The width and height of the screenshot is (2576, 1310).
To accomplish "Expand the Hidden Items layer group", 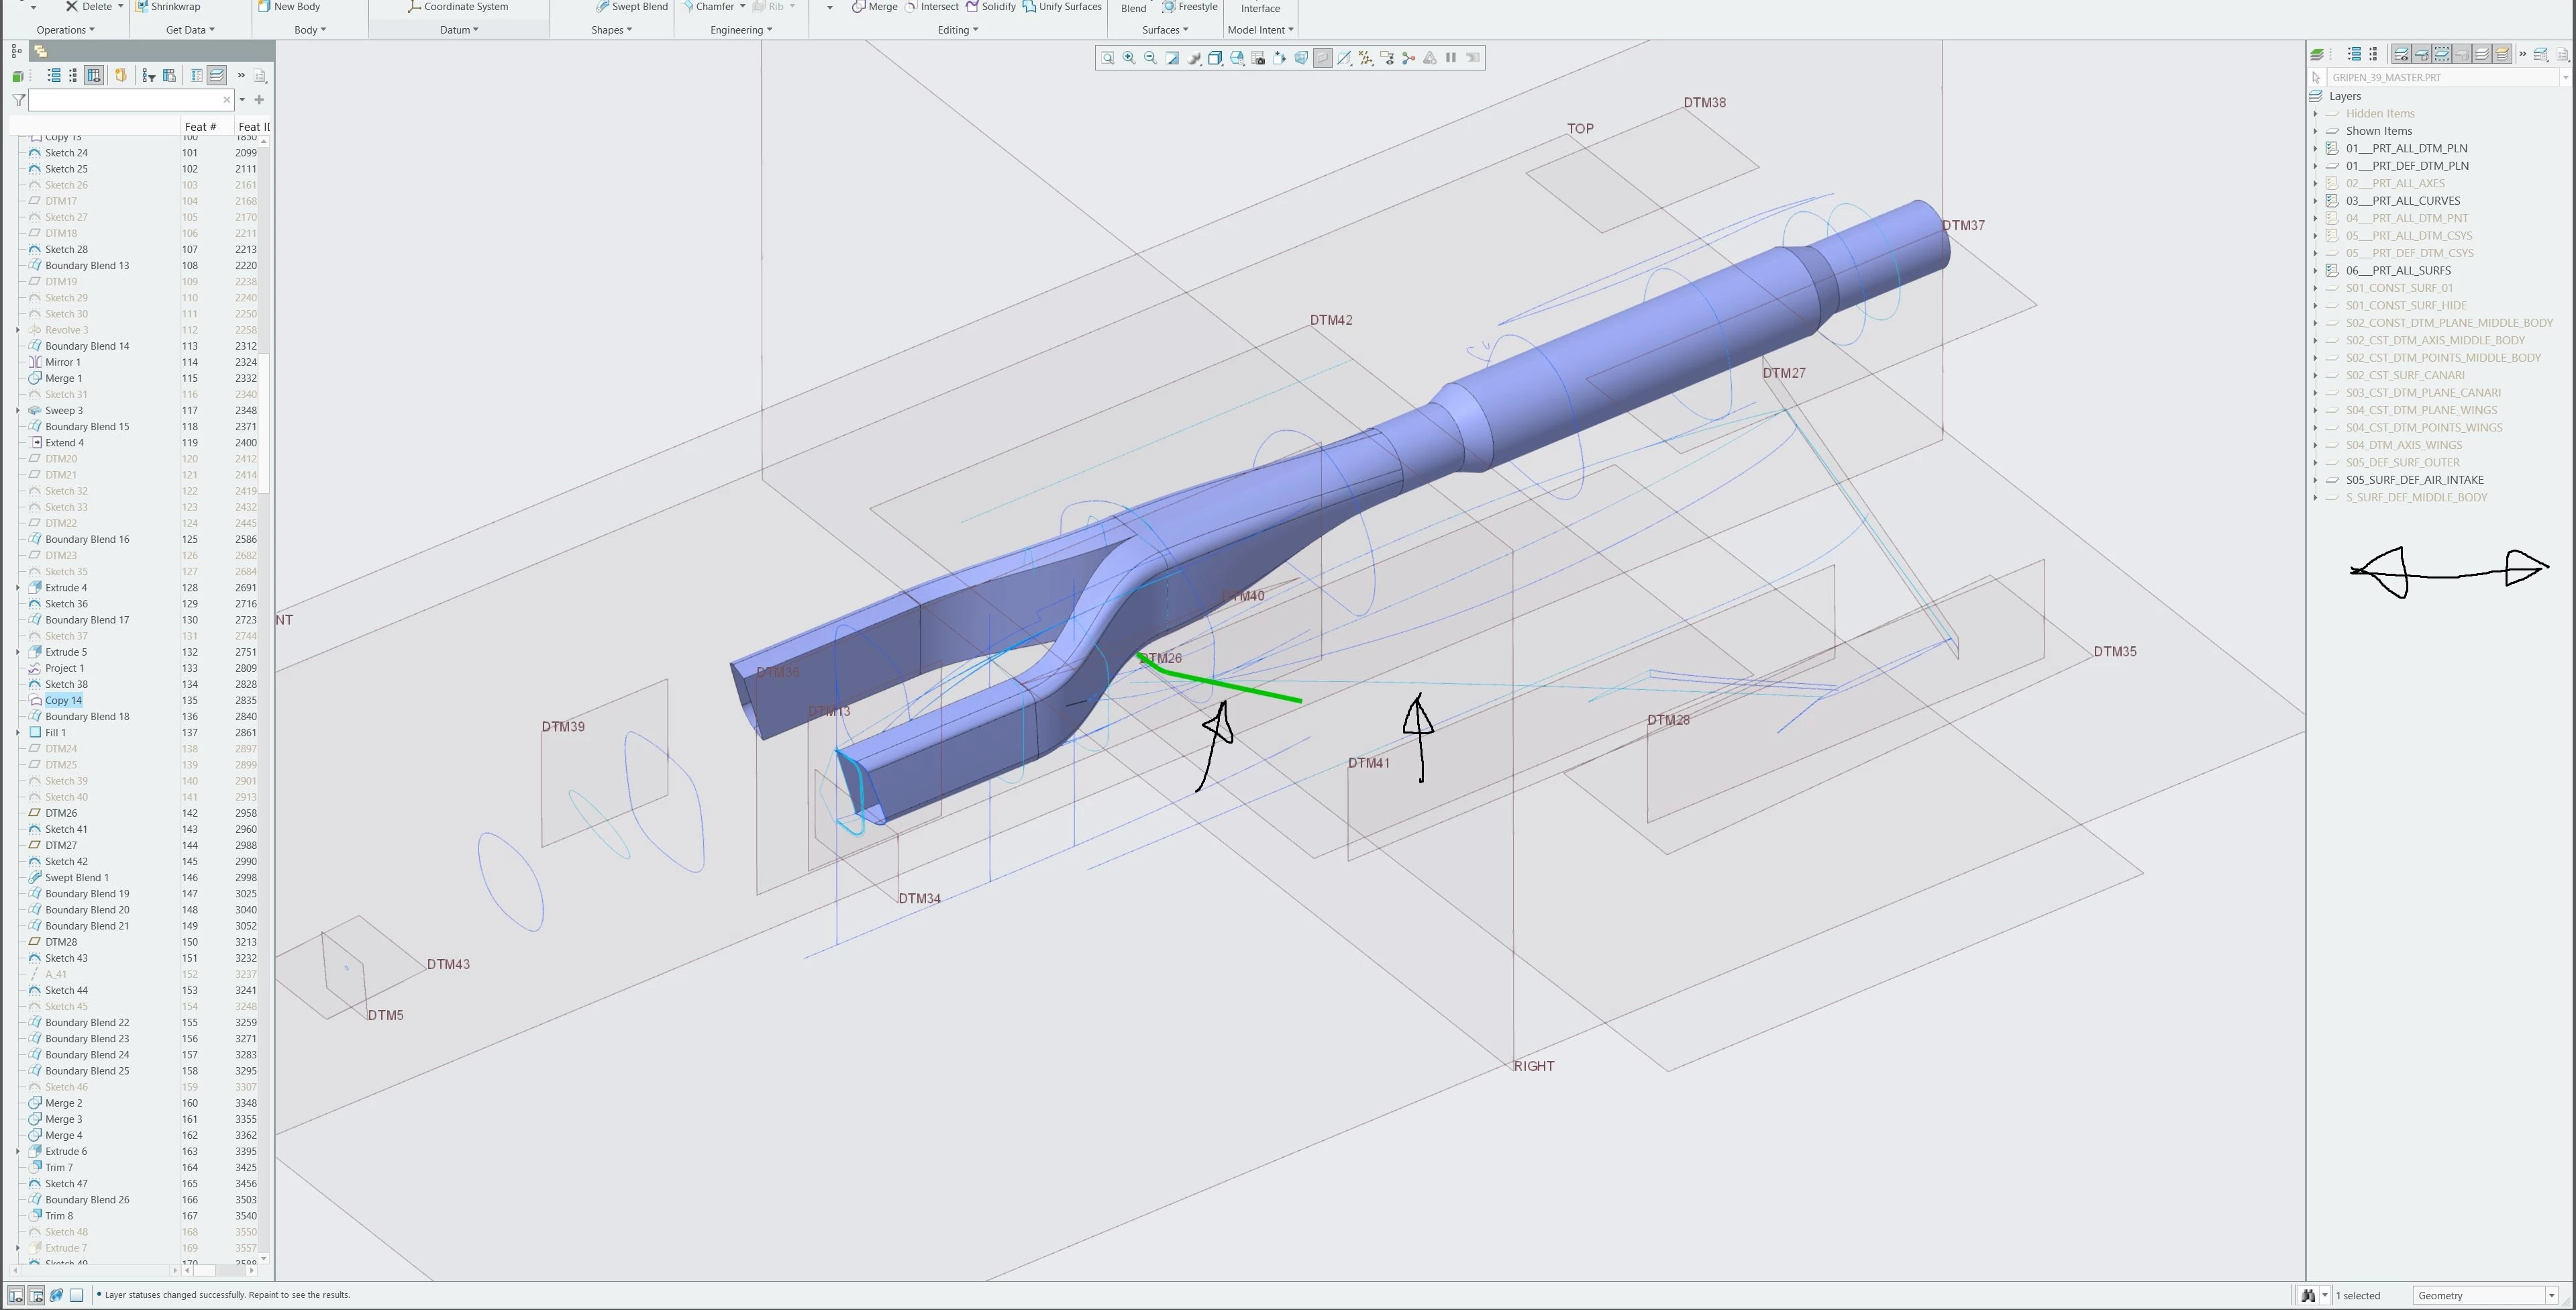I will (x=2315, y=114).
